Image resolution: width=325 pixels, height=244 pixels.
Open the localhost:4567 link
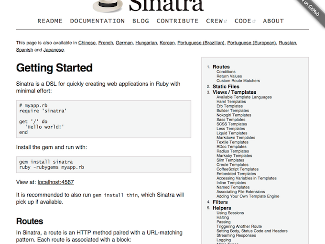(x=56, y=182)
